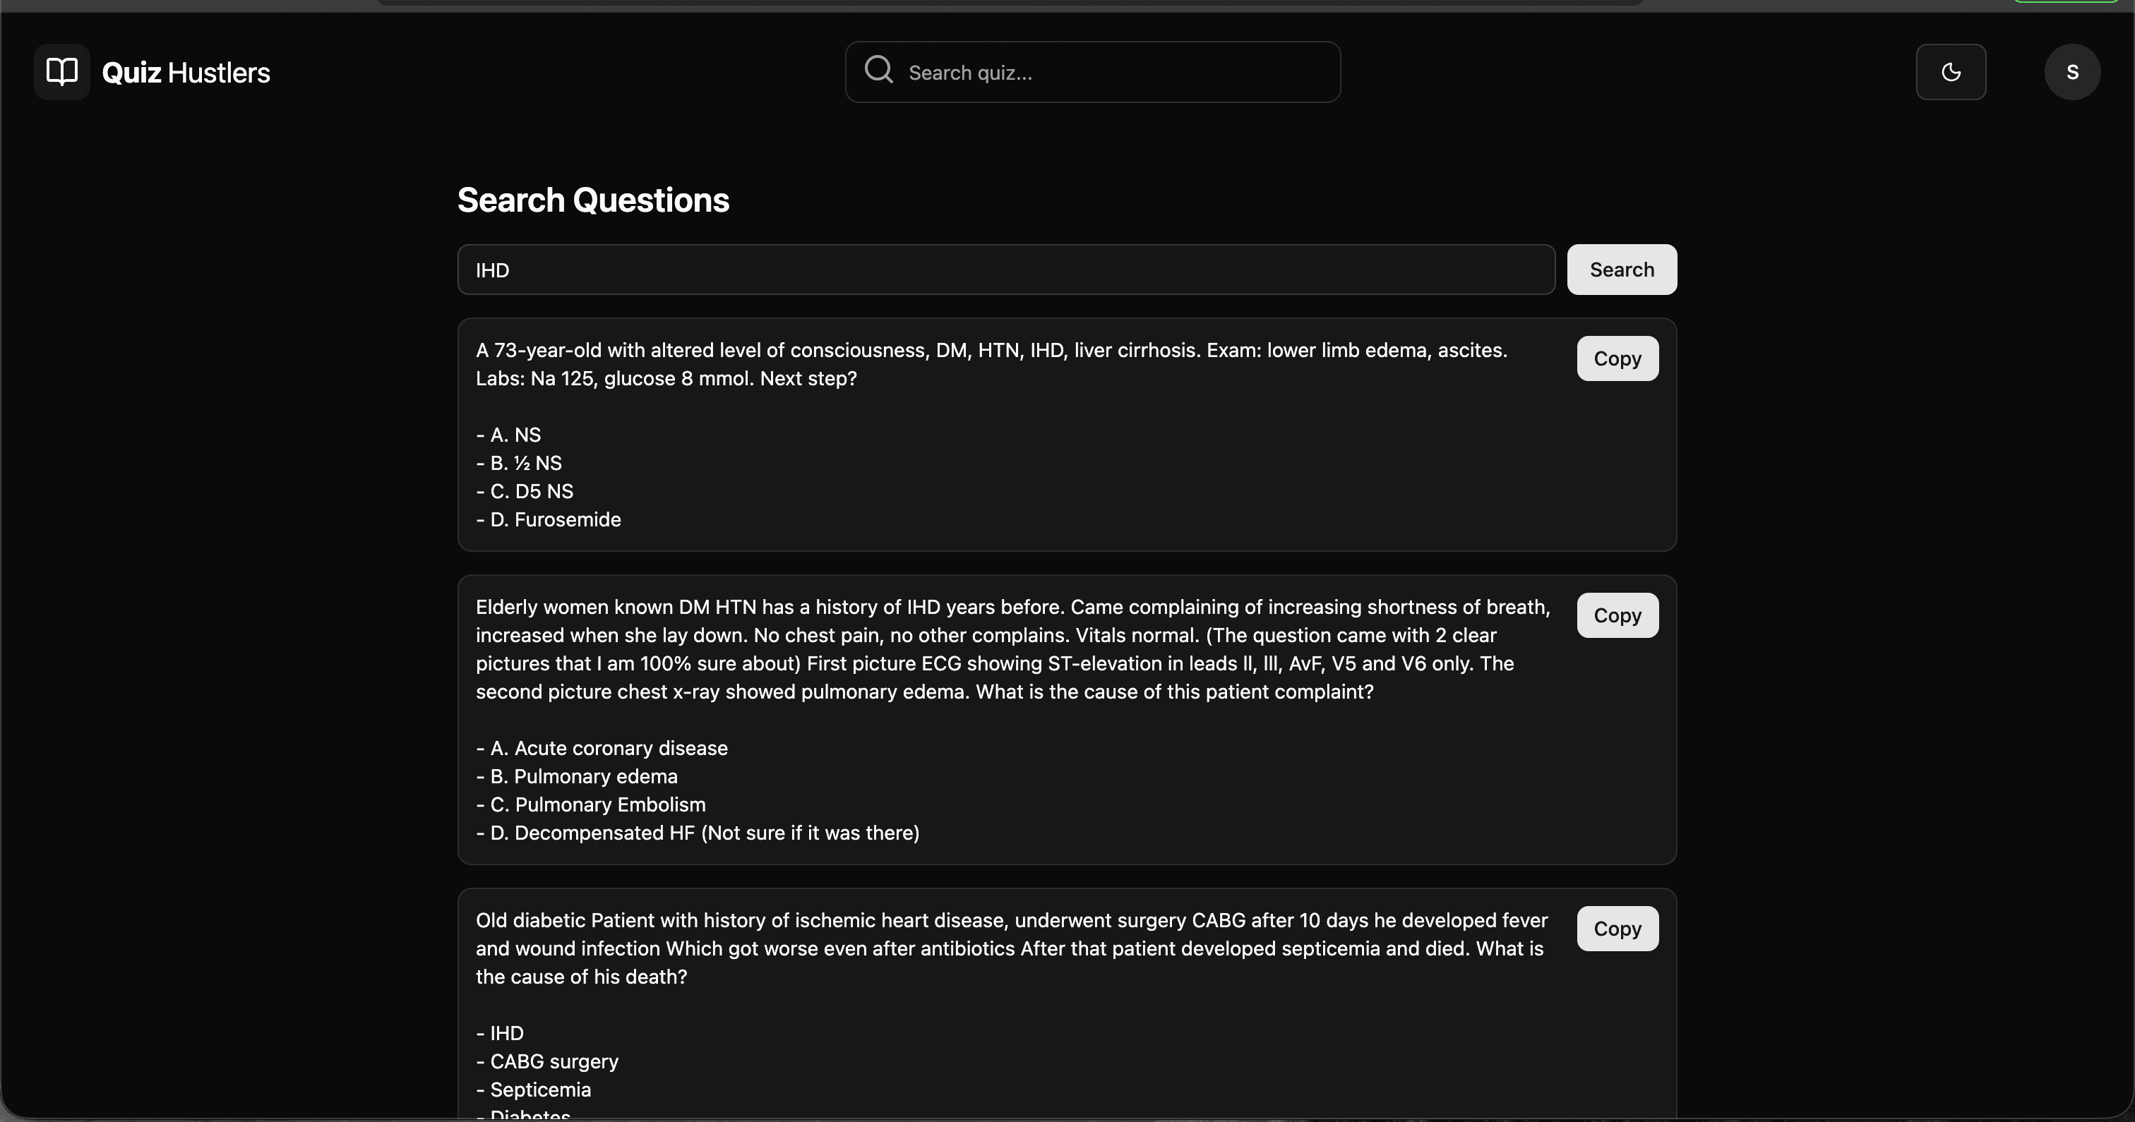Click the elderly woman pulmonary edema question text
The height and width of the screenshot is (1122, 2135).
[1013, 650]
